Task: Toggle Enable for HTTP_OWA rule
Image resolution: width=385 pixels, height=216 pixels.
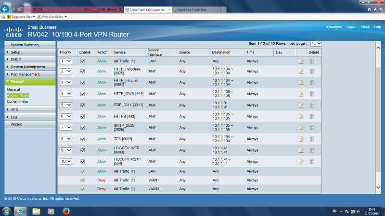Action: (82, 94)
